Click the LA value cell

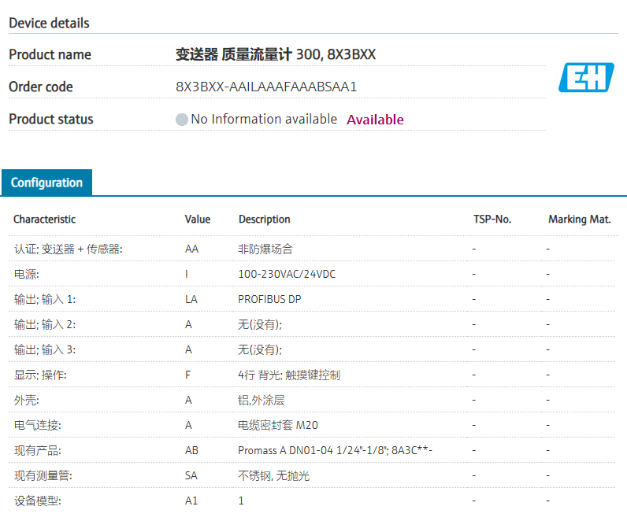point(191,299)
